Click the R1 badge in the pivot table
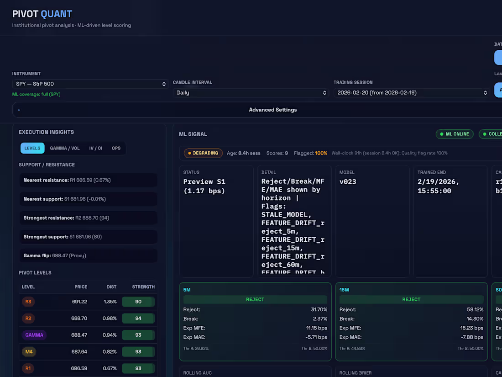The height and width of the screenshot is (377, 502). [28, 368]
